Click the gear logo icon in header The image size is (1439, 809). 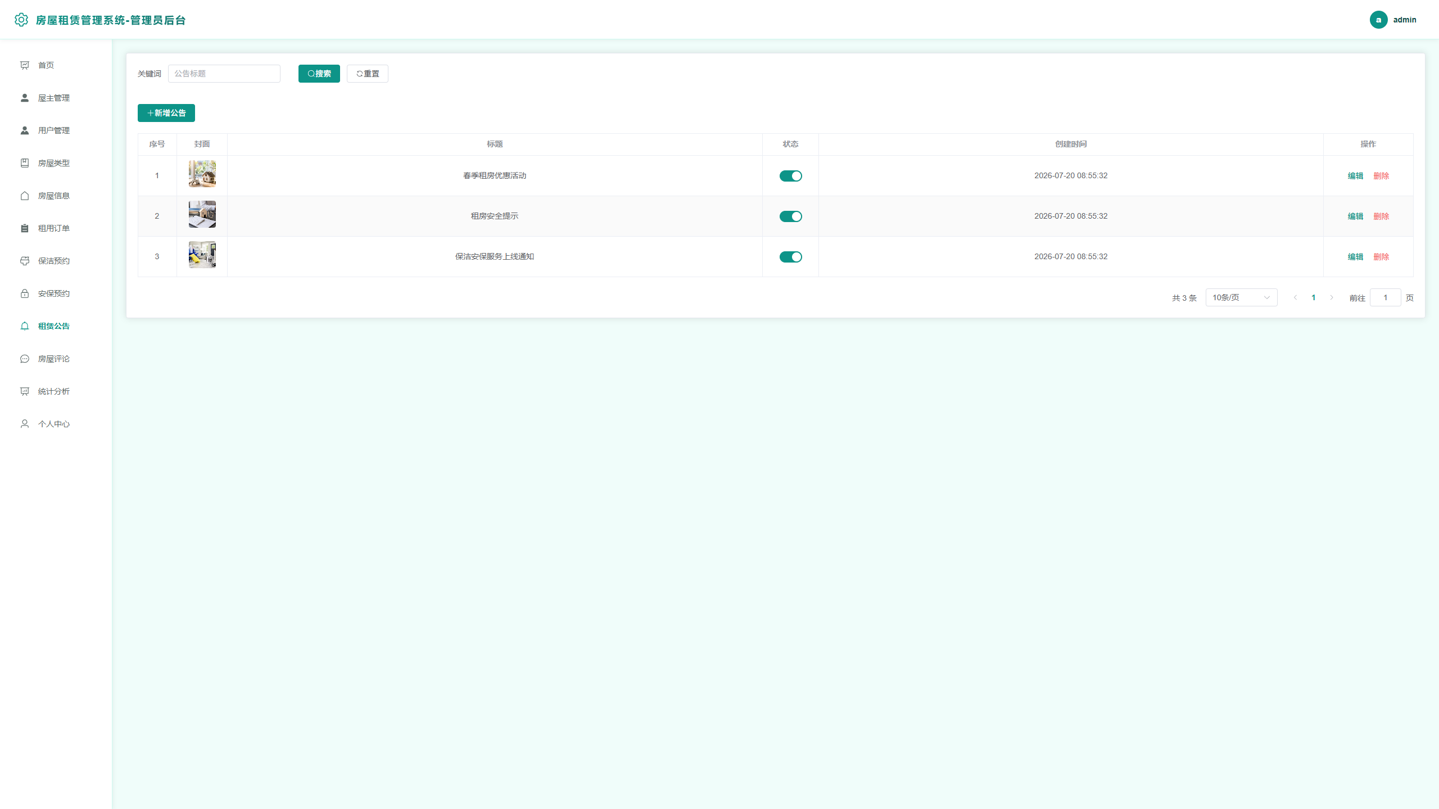21,20
